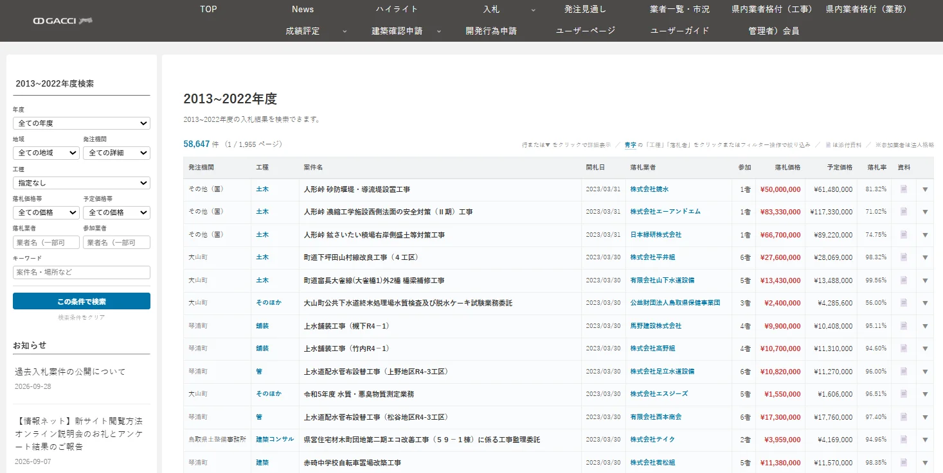943x473 pixels.
Task: Open the ユーザーガイド menu item
Action: coord(680,31)
